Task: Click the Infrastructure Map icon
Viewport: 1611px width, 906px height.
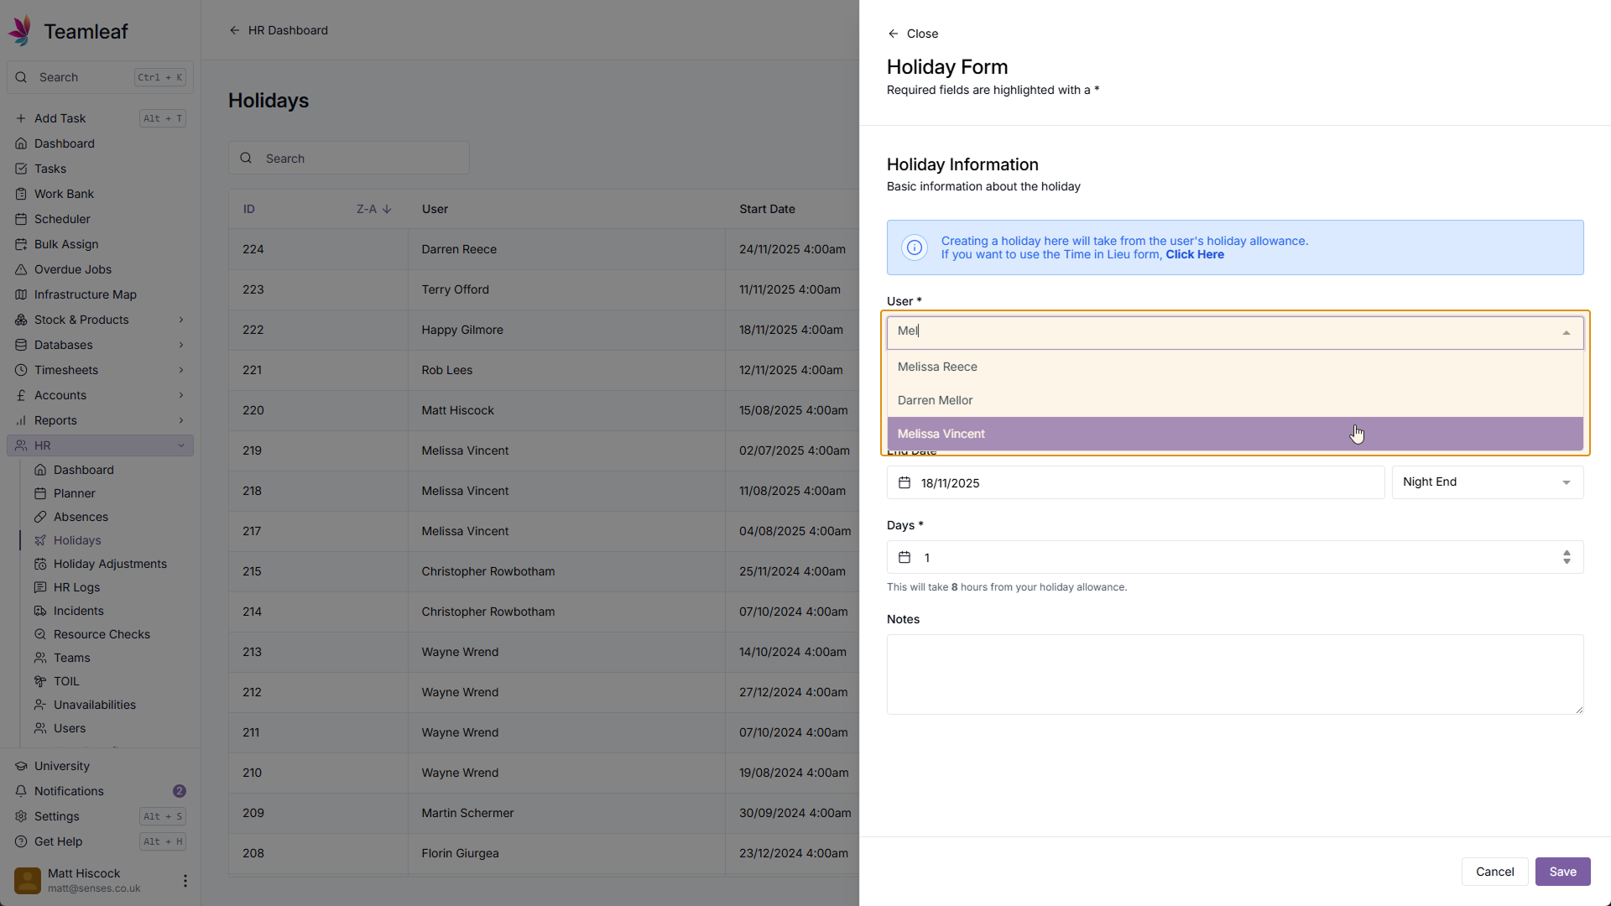Action: [21, 294]
